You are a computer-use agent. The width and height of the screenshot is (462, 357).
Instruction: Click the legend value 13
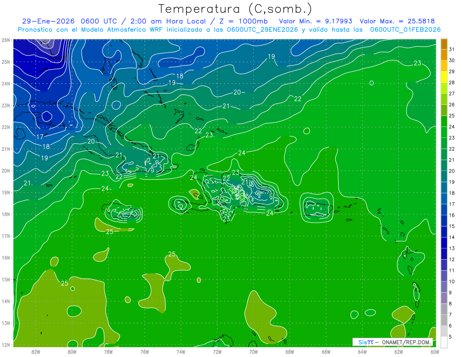pyautogui.click(x=452, y=248)
